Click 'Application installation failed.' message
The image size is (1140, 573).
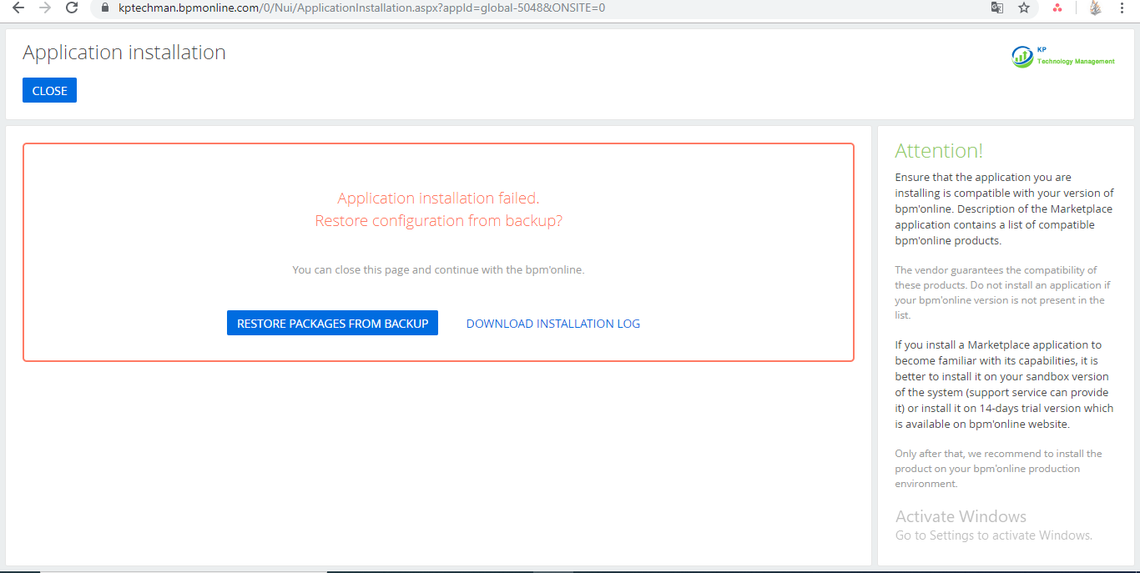[438, 198]
